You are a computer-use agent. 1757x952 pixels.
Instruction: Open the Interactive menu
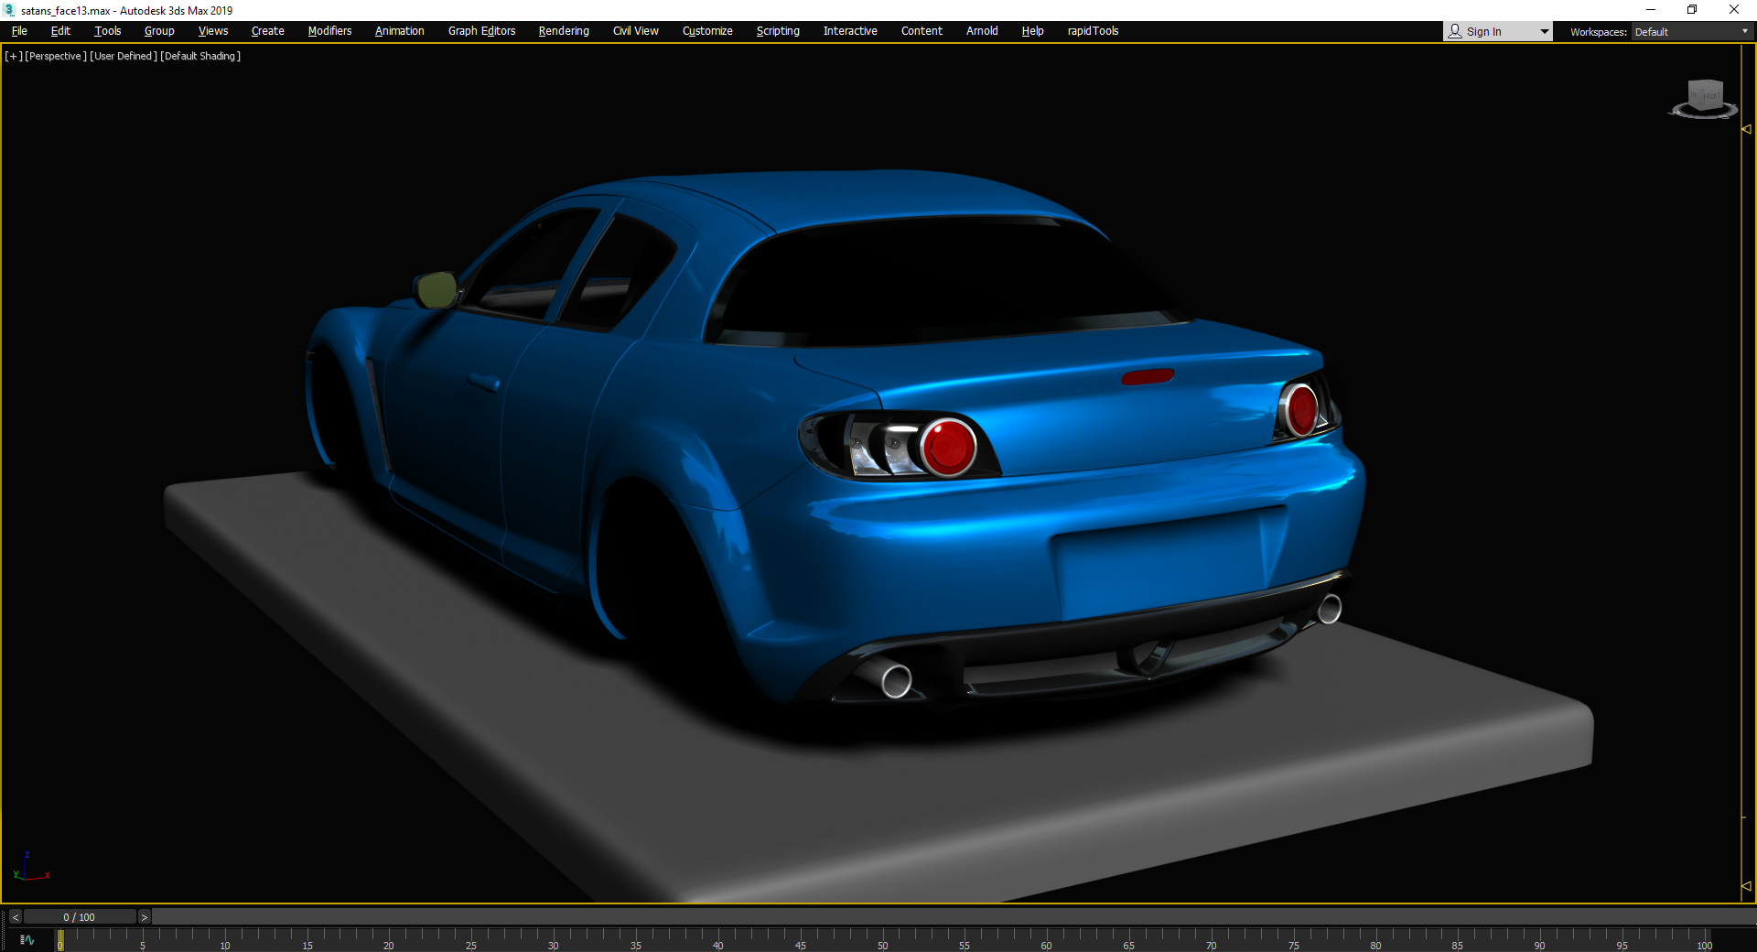pos(850,31)
